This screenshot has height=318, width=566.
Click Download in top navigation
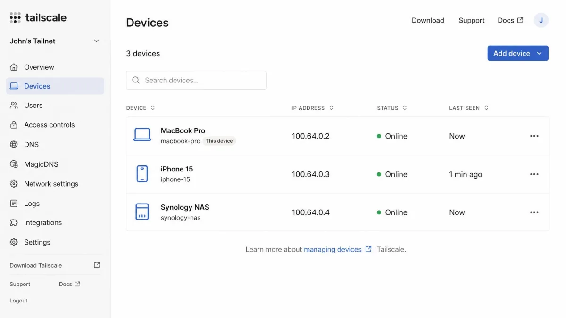click(428, 20)
